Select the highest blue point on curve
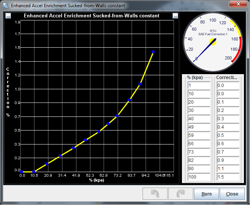The image size is (250, 205). coord(153,52)
